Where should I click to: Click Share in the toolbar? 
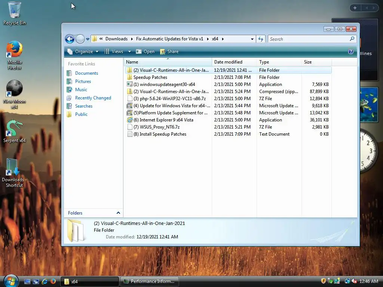(169, 52)
